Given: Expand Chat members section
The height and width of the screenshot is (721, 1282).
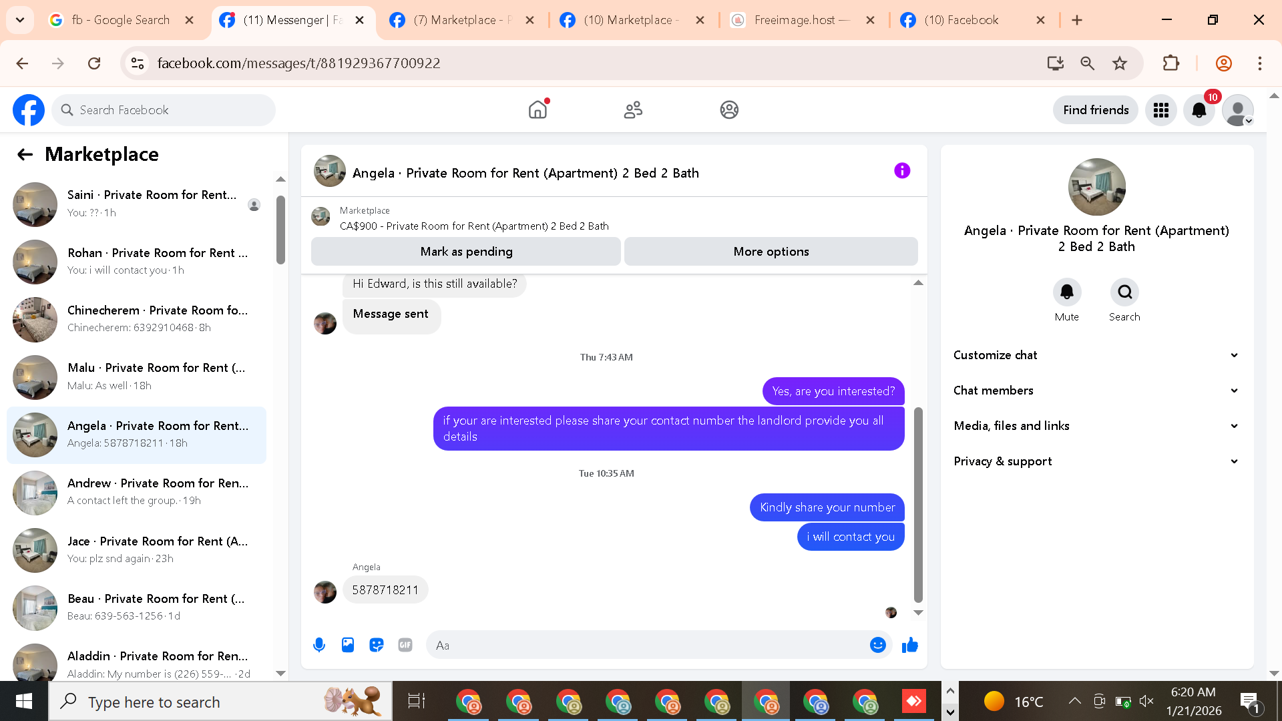Looking at the screenshot, I should point(1096,391).
